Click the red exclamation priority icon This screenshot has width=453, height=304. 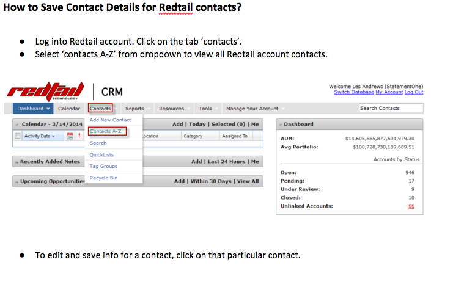click(79, 136)
